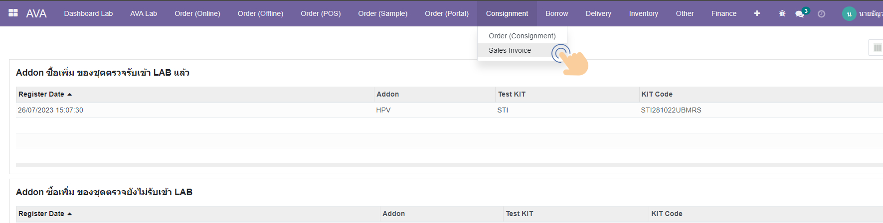Open Order (POS) section

pos(321,13)
